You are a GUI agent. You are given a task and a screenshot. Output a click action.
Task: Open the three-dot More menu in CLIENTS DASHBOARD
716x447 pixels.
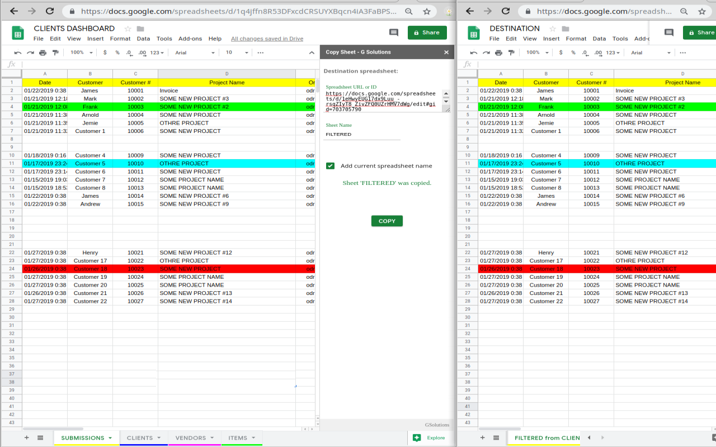click(261, 53)
